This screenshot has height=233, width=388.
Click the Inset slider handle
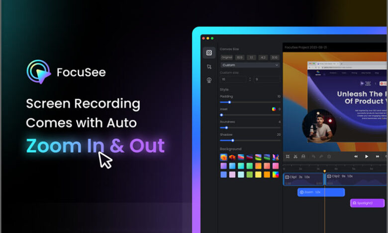(221, 115)
